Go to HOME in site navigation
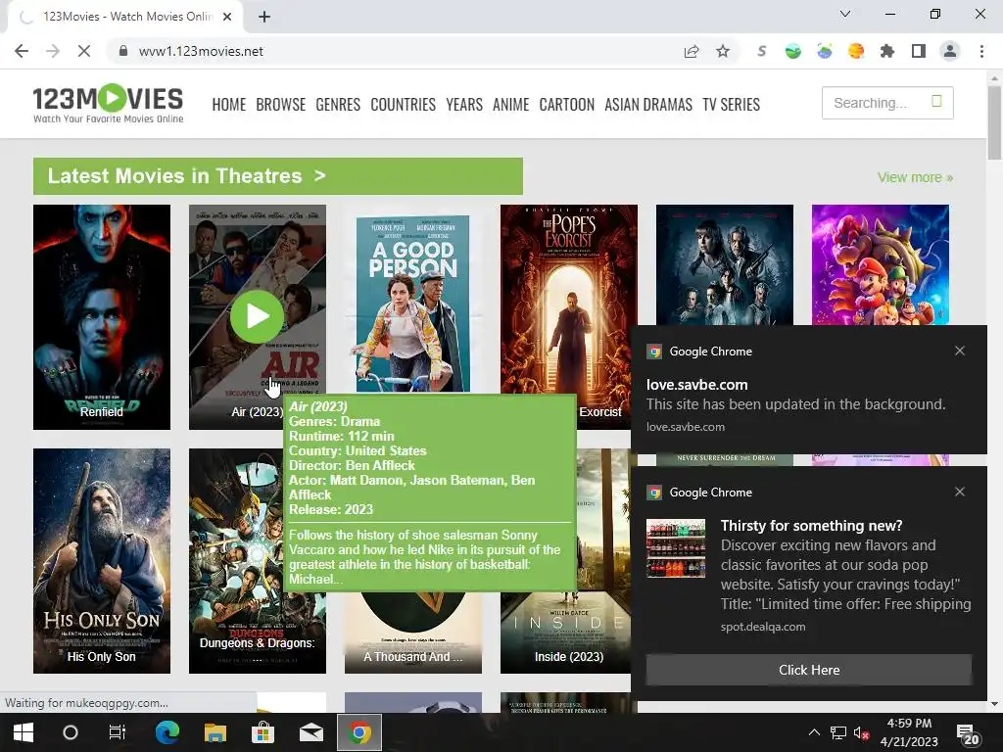The height and width of the screenshot is (752, 1003). [x=229, y=104]
